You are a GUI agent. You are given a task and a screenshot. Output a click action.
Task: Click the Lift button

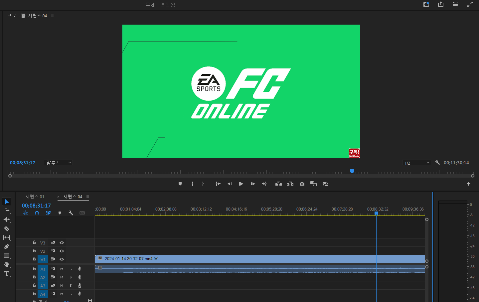279,184
